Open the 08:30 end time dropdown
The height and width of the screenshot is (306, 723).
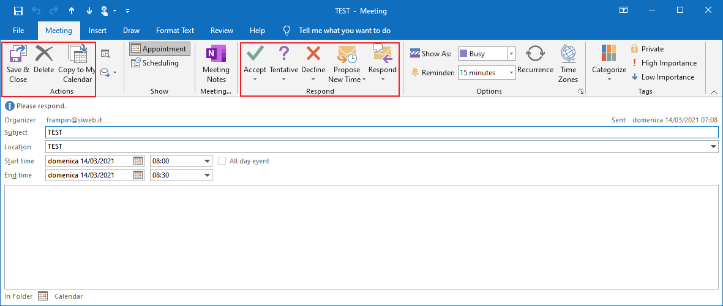pos(206,175)
